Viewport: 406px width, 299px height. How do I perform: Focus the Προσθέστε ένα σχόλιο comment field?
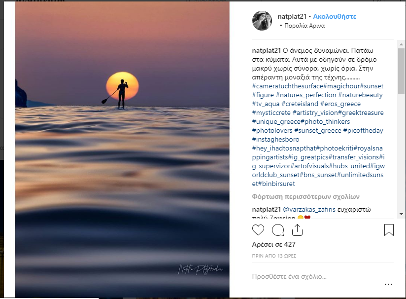tap(315, 276)
